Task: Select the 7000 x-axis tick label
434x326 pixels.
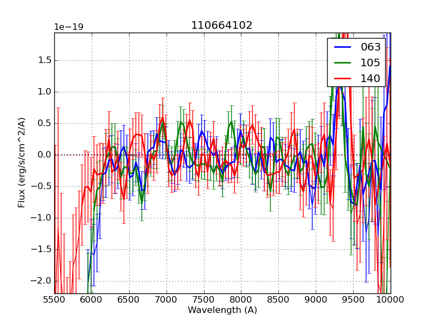Action: [x=167, y=300]
